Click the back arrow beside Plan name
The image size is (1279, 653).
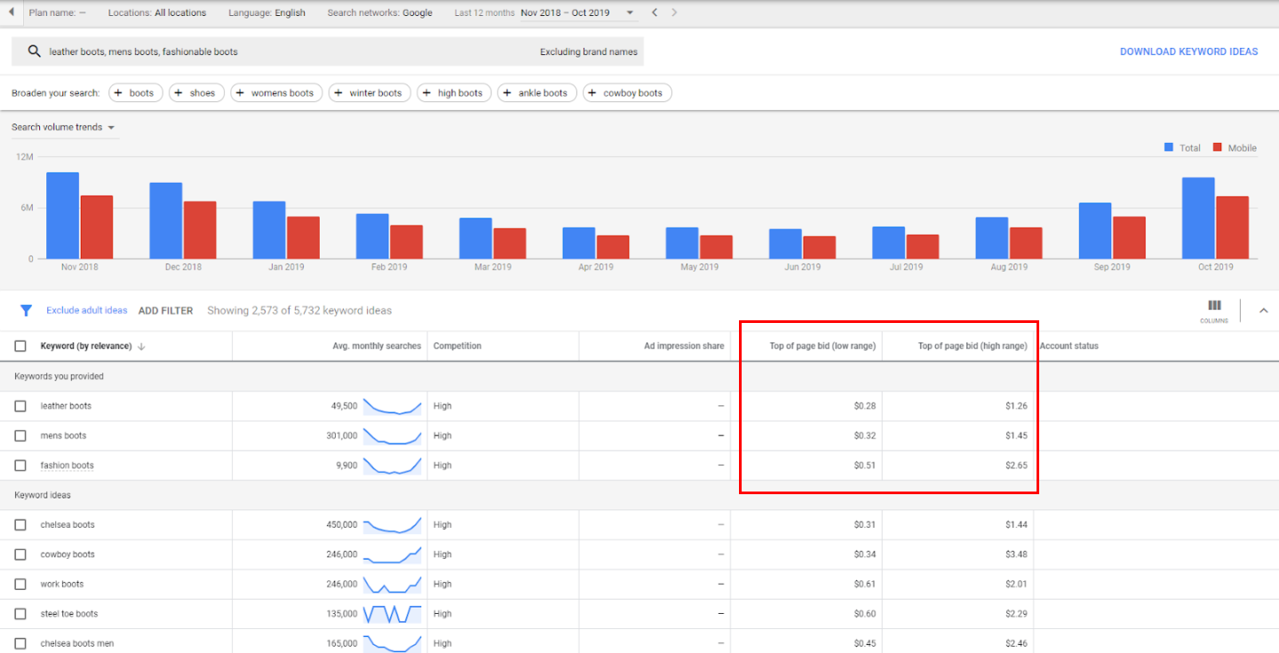11,12
